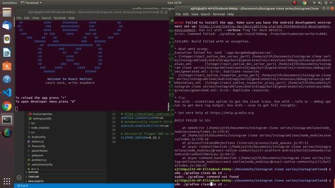Open Help menu in right terminal
Screen dimensions: 335x188
coord(230,14)
